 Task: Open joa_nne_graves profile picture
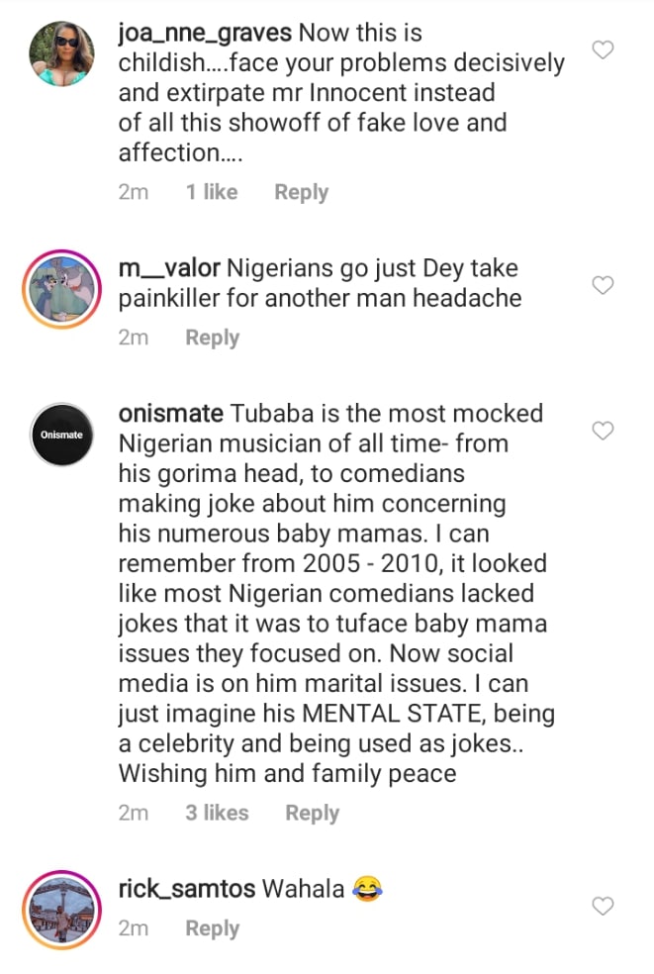click(59, 52)
